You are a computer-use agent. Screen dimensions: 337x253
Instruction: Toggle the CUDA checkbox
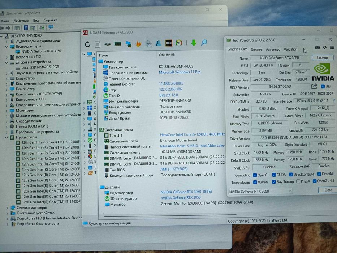click(274, 175)
